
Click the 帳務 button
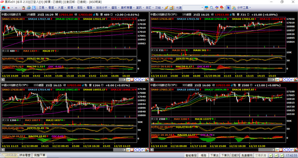pos(204,156)
